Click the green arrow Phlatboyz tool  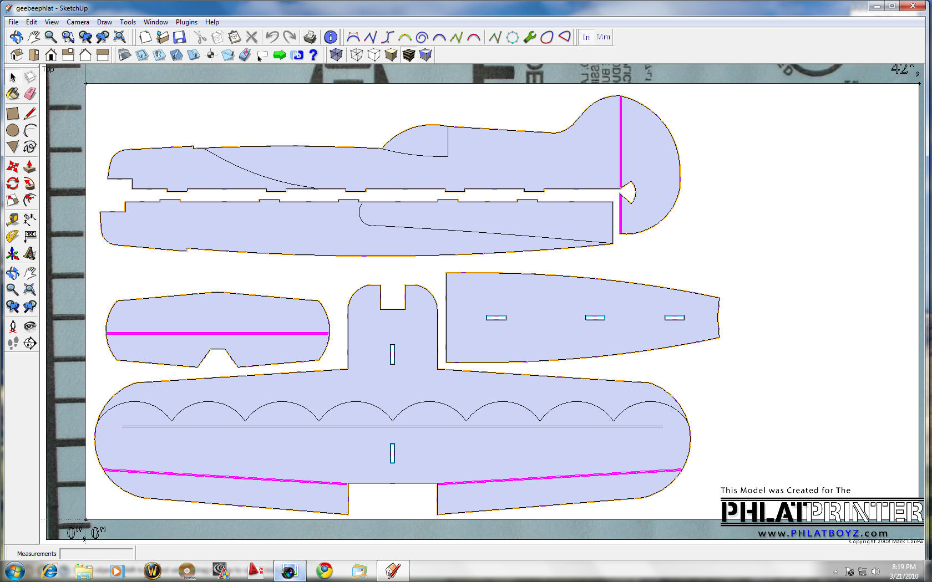coord(280,55)
